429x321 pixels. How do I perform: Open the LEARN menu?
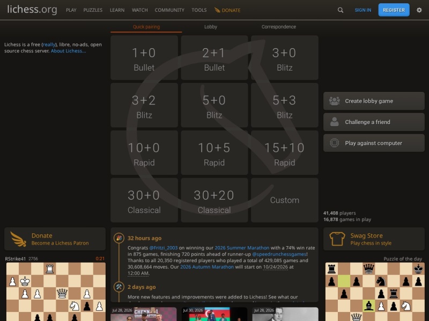click(x=117, y=10)
